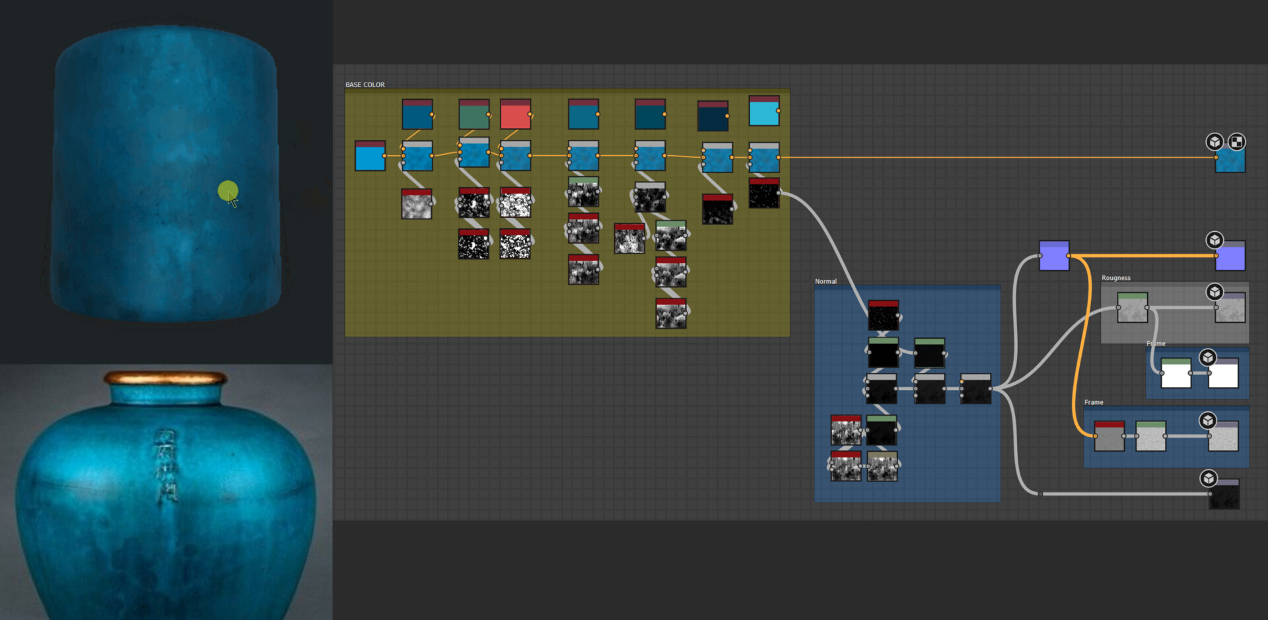The height and width of the screenshot is (620, 1268).
Task: Click the checkerboard 2D view badge on the blue output node
Action: click(1236, 141)
